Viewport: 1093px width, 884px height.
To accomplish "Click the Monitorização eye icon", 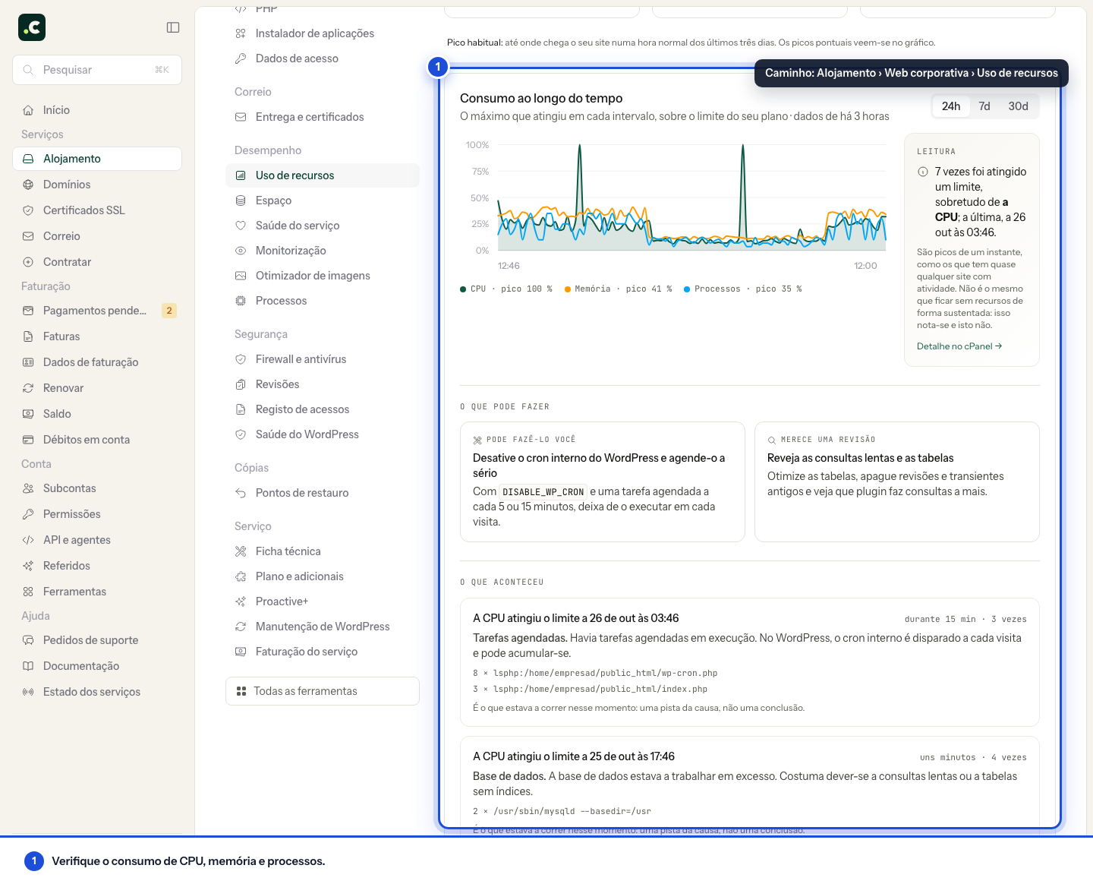I will pyautogui.click(x=241, y=251).
